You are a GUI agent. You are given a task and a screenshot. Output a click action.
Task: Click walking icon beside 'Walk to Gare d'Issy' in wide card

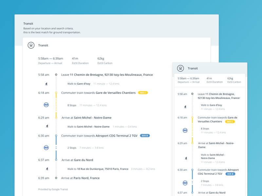pos(47,84)
